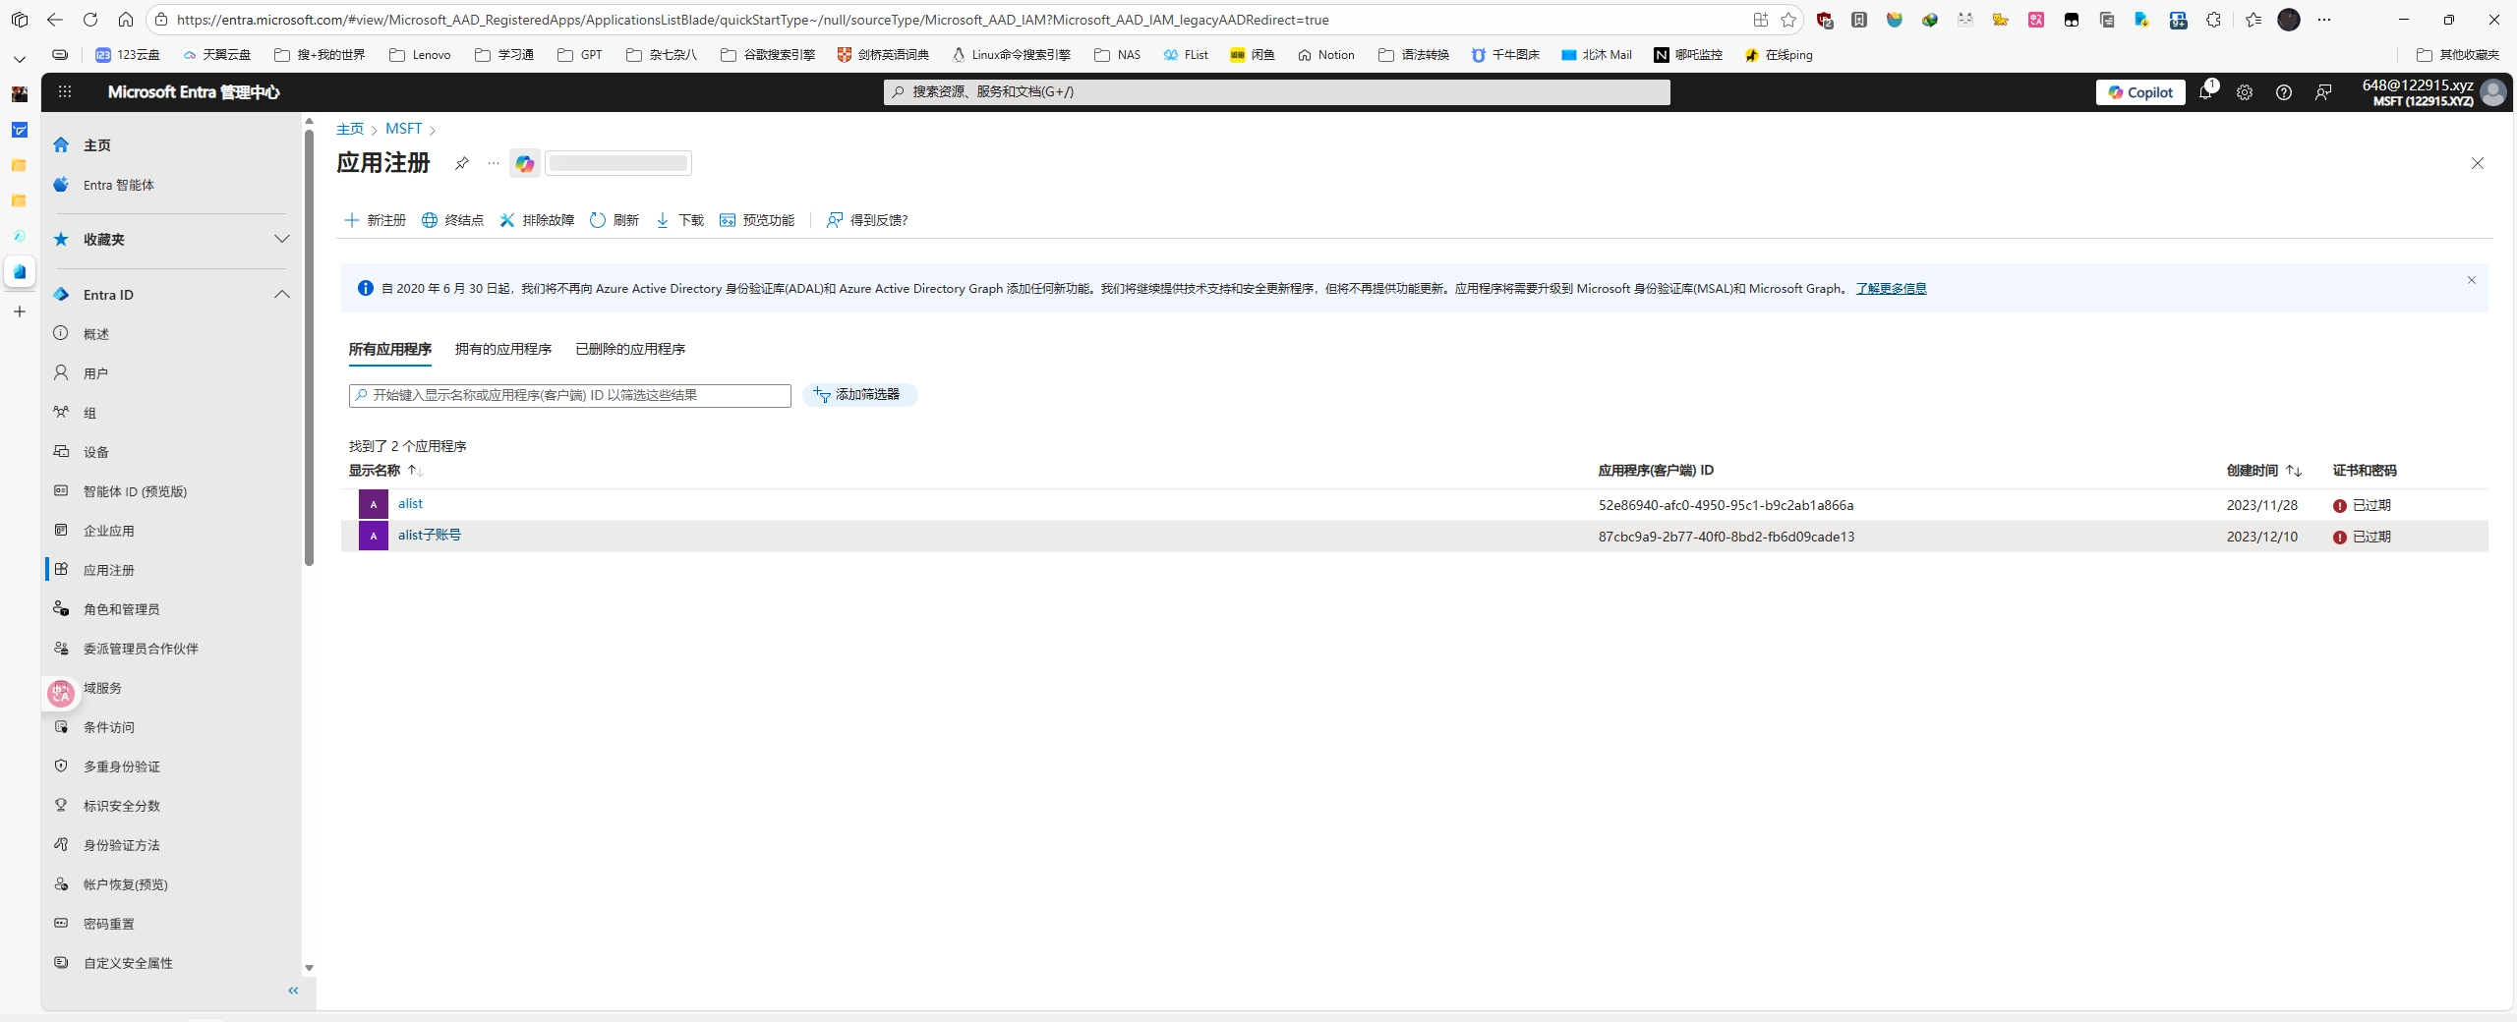The width and height of the screenshot is (2517, 1022).
Task: Open the Notion bookmark
Action: click(1326, 55)
